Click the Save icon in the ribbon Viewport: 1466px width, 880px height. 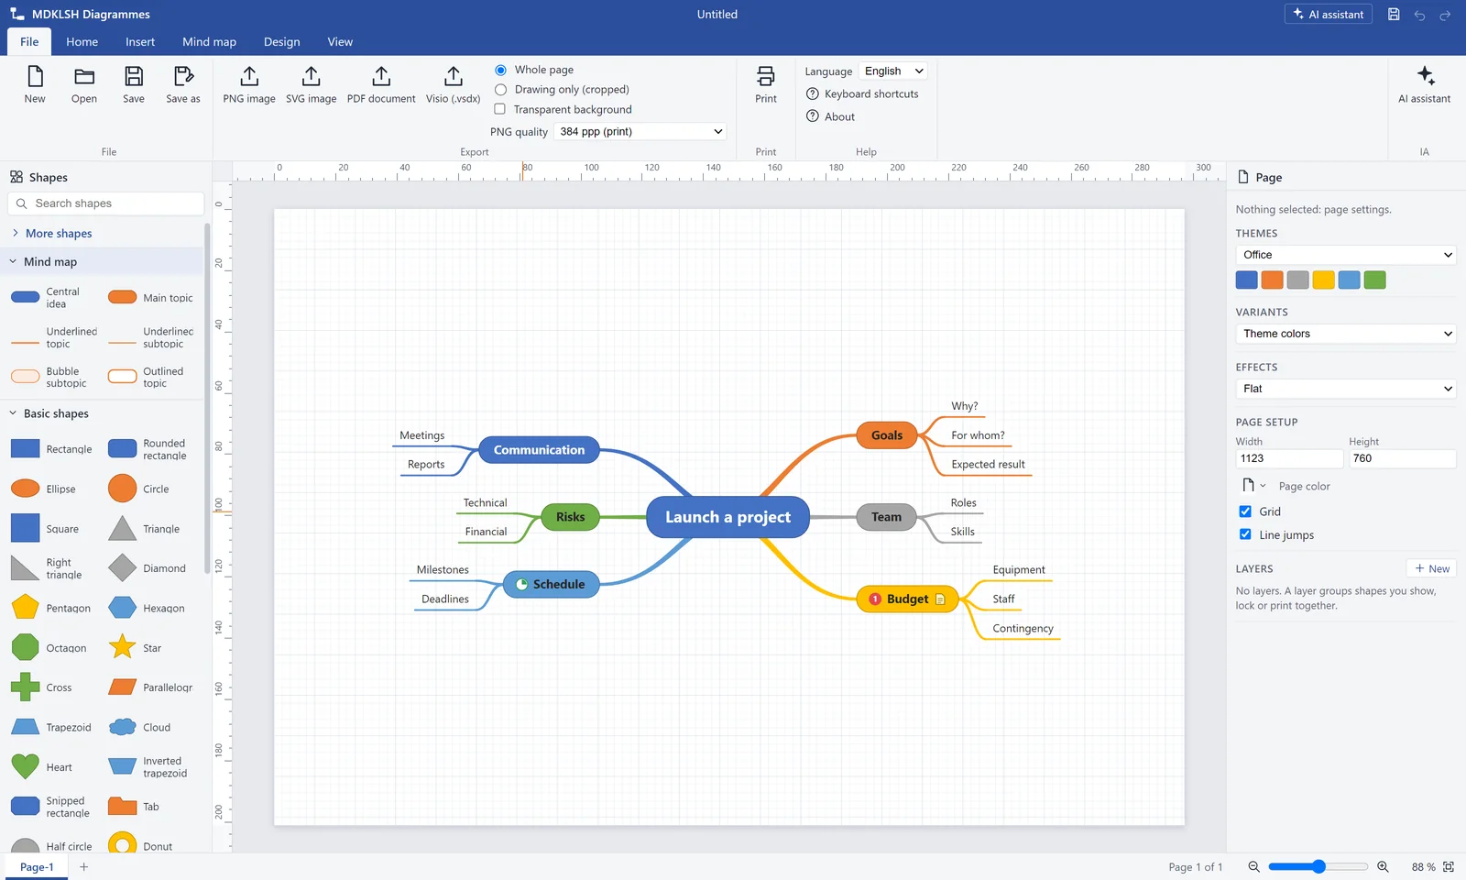point(134,76)
